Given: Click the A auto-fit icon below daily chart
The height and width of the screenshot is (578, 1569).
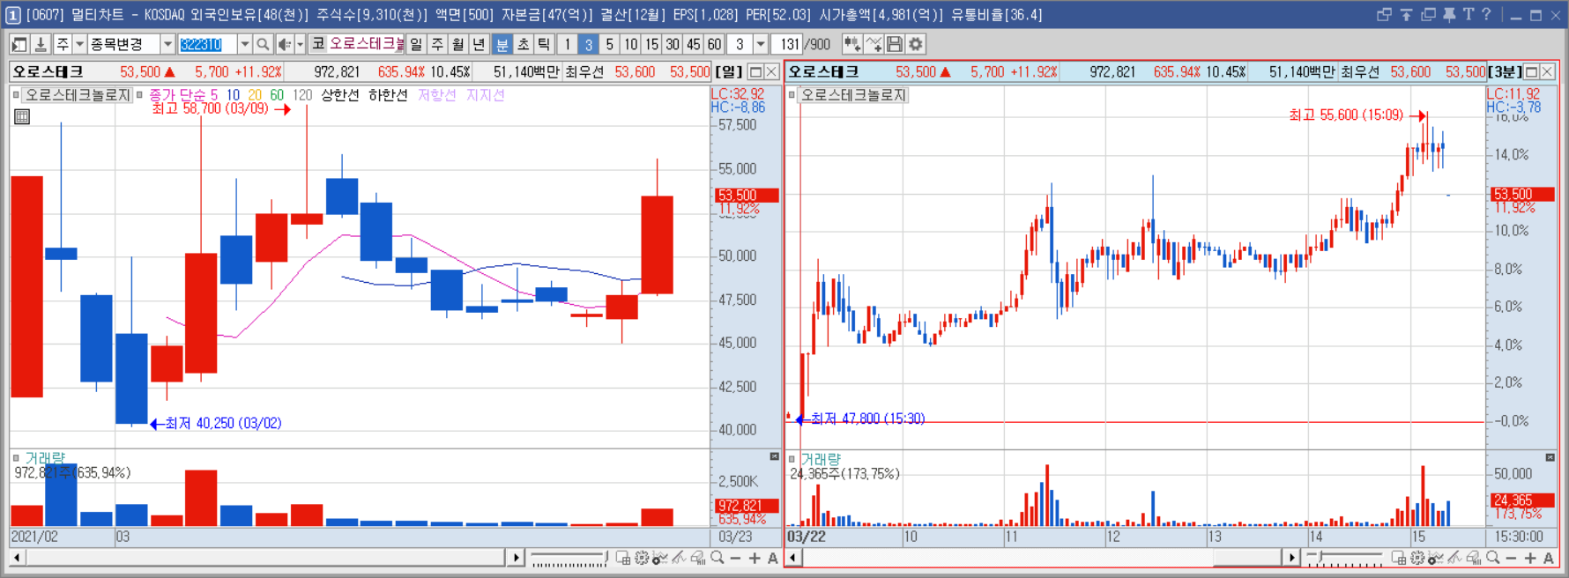Looking at the screenshot, I should pyautogui.click(x=773, y=558).
